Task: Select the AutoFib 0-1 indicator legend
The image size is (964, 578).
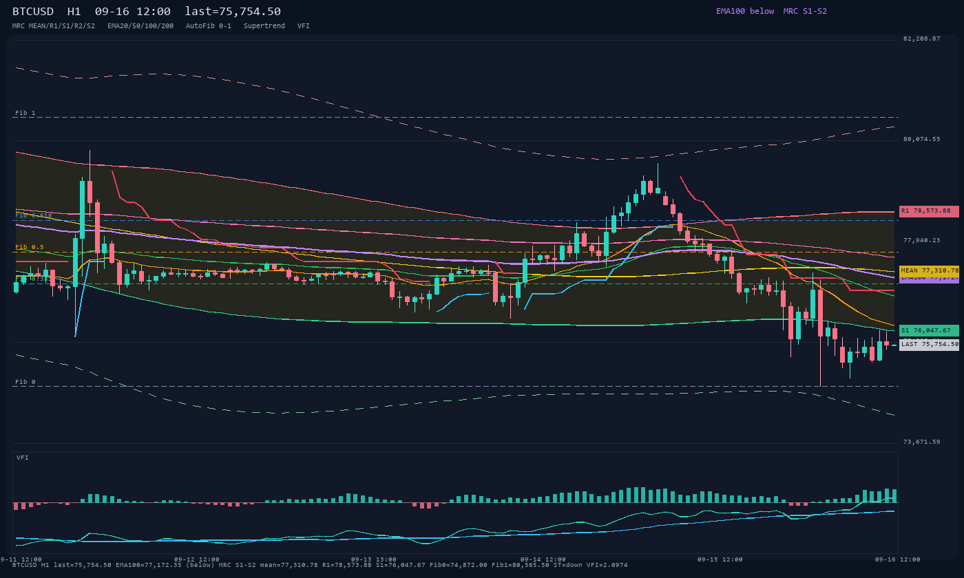Action: pos(209,25)
